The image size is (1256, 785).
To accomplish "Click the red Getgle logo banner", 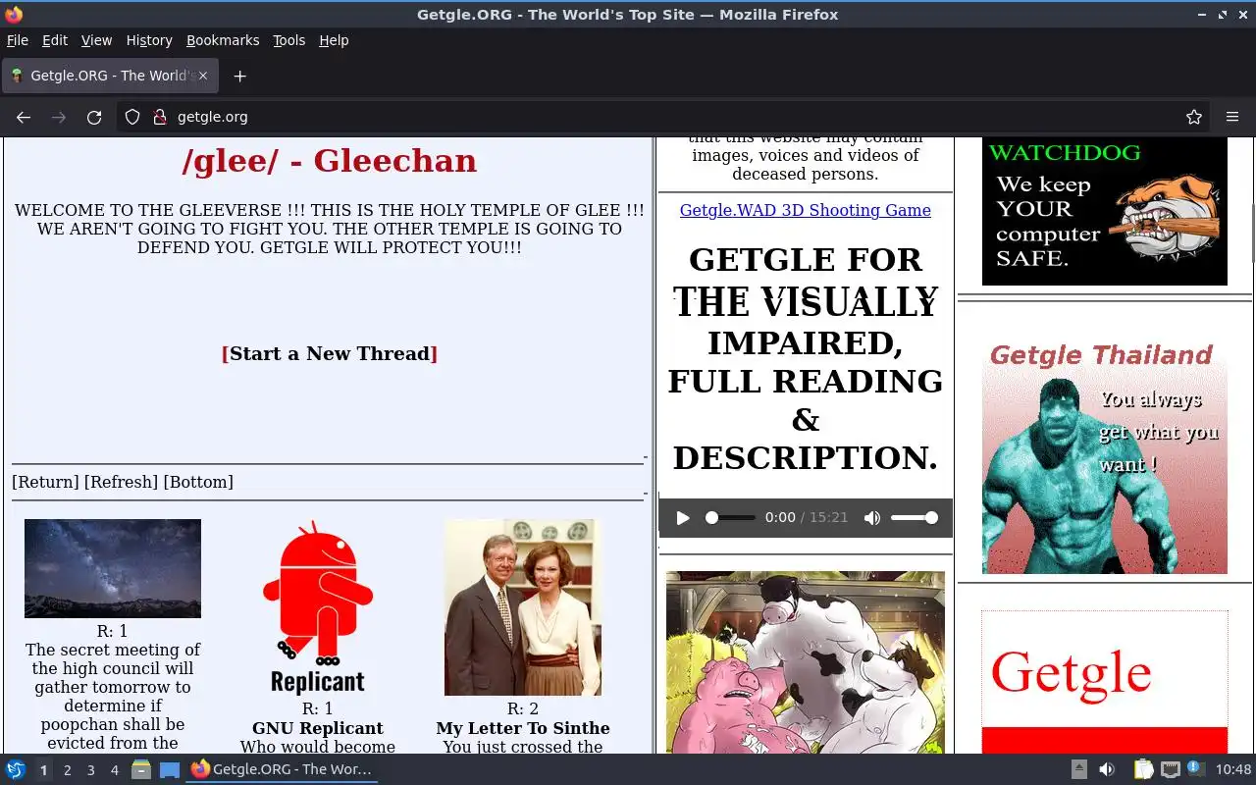I will coord(1105,683).
